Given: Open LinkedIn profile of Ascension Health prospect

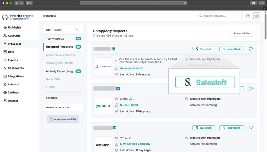Looking at the screenshot, I should coord(113,49).
